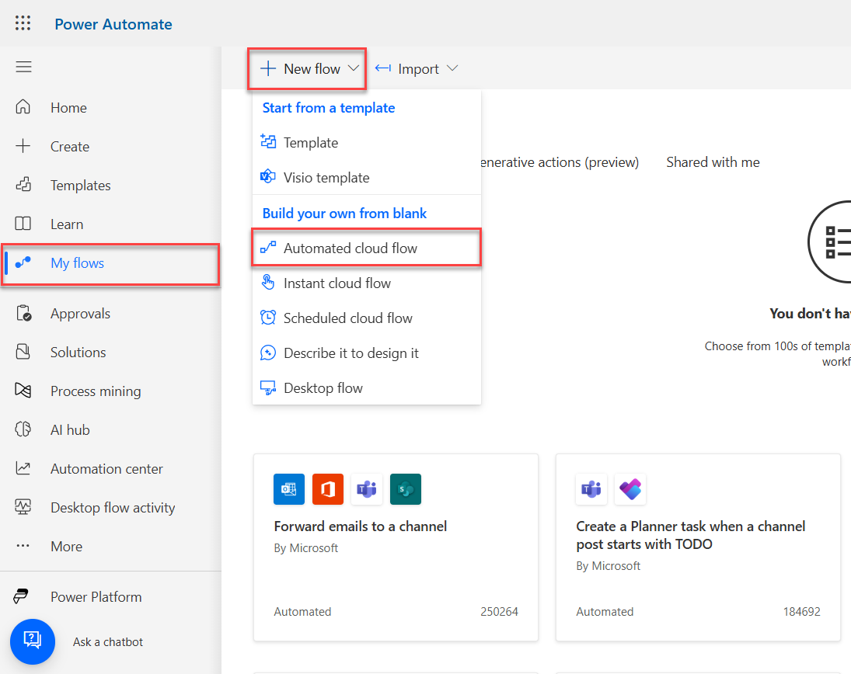This screenshot has width=851, height=674.
Task: Choose Automated cloud flow
Action: tap(367, 248)
